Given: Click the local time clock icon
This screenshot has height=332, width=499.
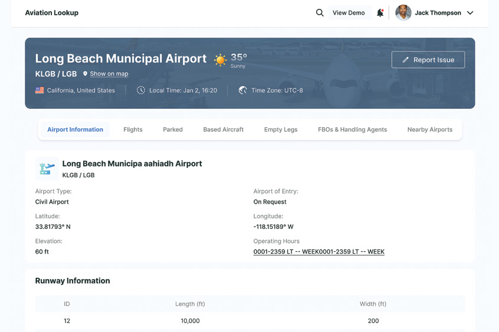Looking at the screenshot, I should 141,90.
